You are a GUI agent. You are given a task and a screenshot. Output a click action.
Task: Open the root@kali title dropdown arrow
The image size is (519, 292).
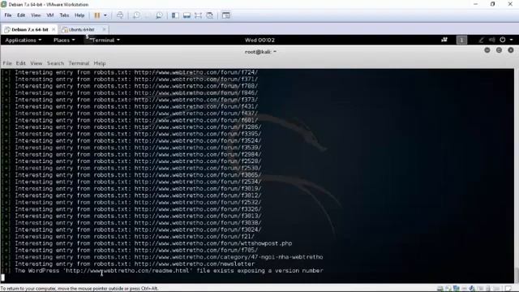click(275, 52)
